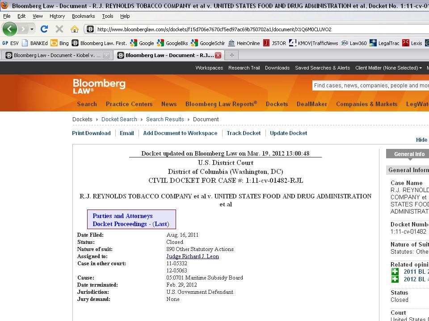Expand the 2012 BL related opinion plus icon

tap(395, 279)
